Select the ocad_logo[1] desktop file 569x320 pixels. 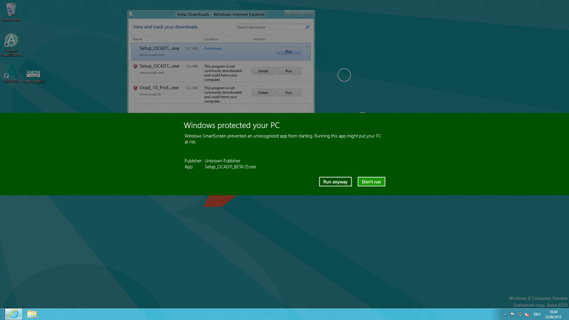pos(33,77)
